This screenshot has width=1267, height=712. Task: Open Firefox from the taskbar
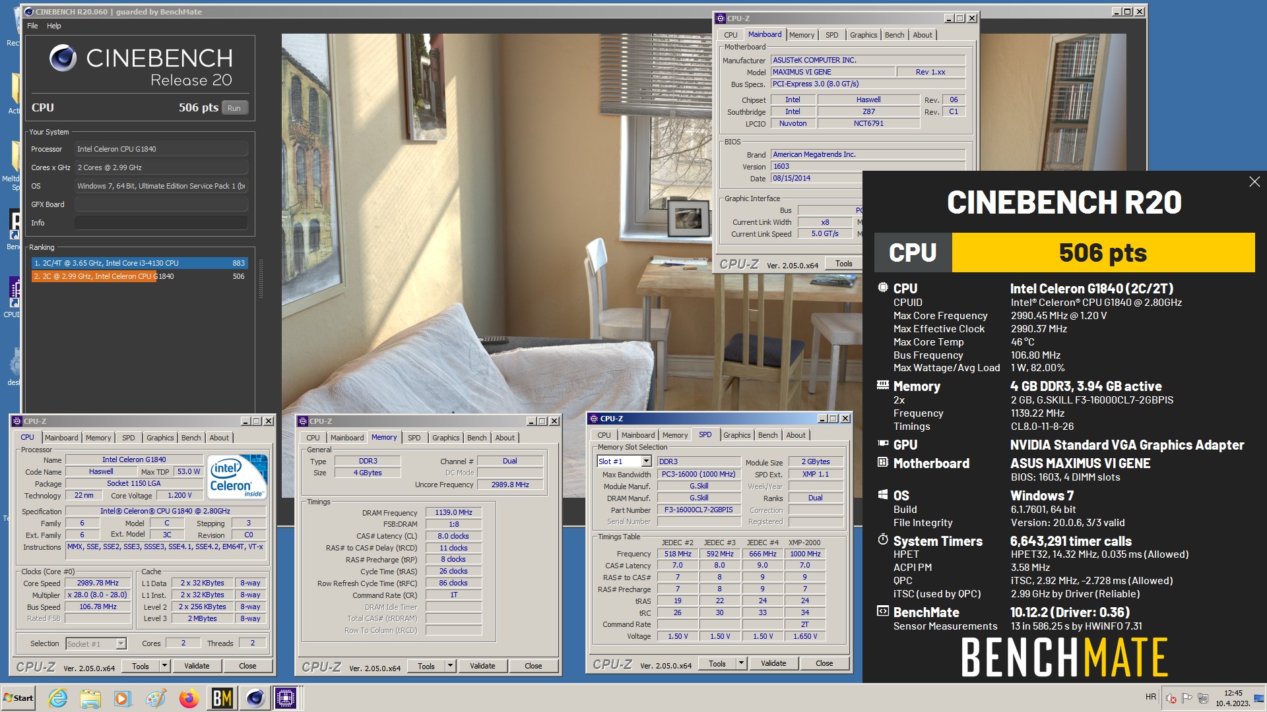pos(189,698)
